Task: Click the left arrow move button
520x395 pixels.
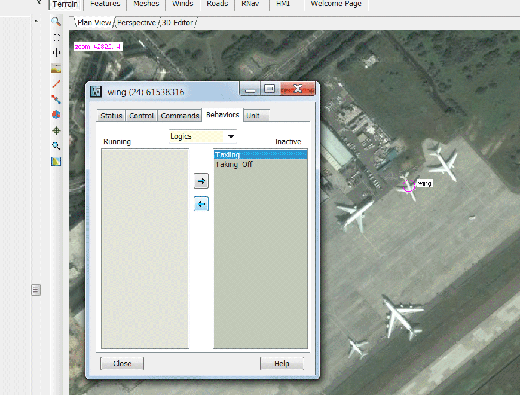Action: 201,205
